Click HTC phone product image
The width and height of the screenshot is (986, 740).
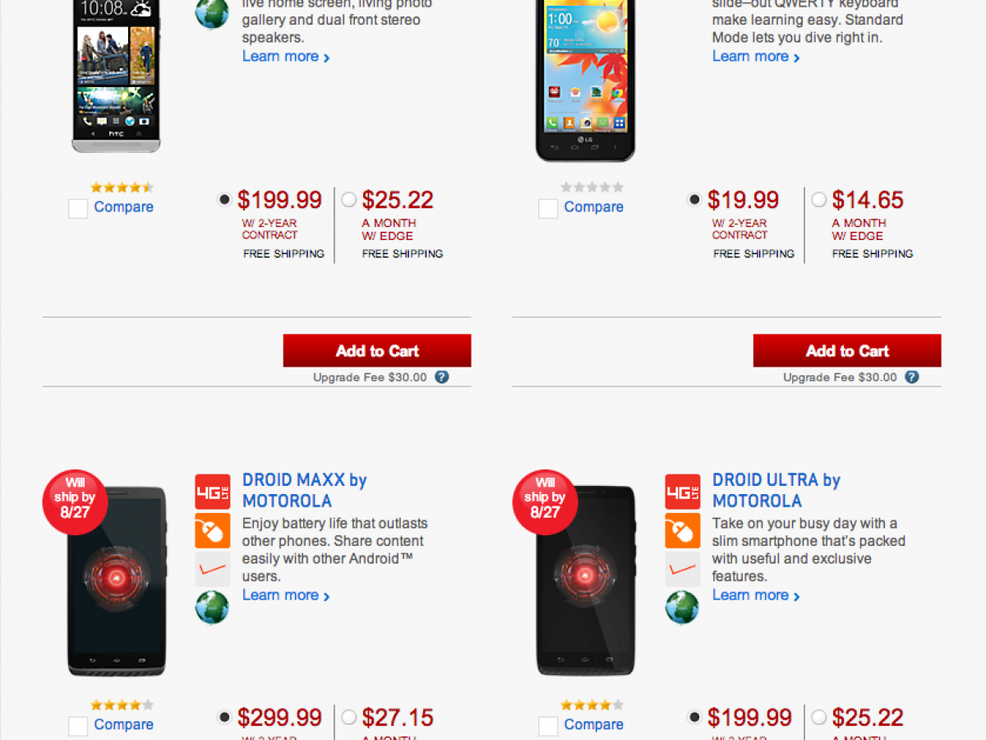point(115,74)
